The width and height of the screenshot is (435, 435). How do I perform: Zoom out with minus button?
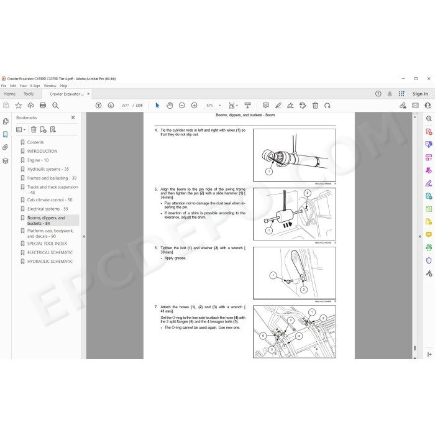[181, 106]
